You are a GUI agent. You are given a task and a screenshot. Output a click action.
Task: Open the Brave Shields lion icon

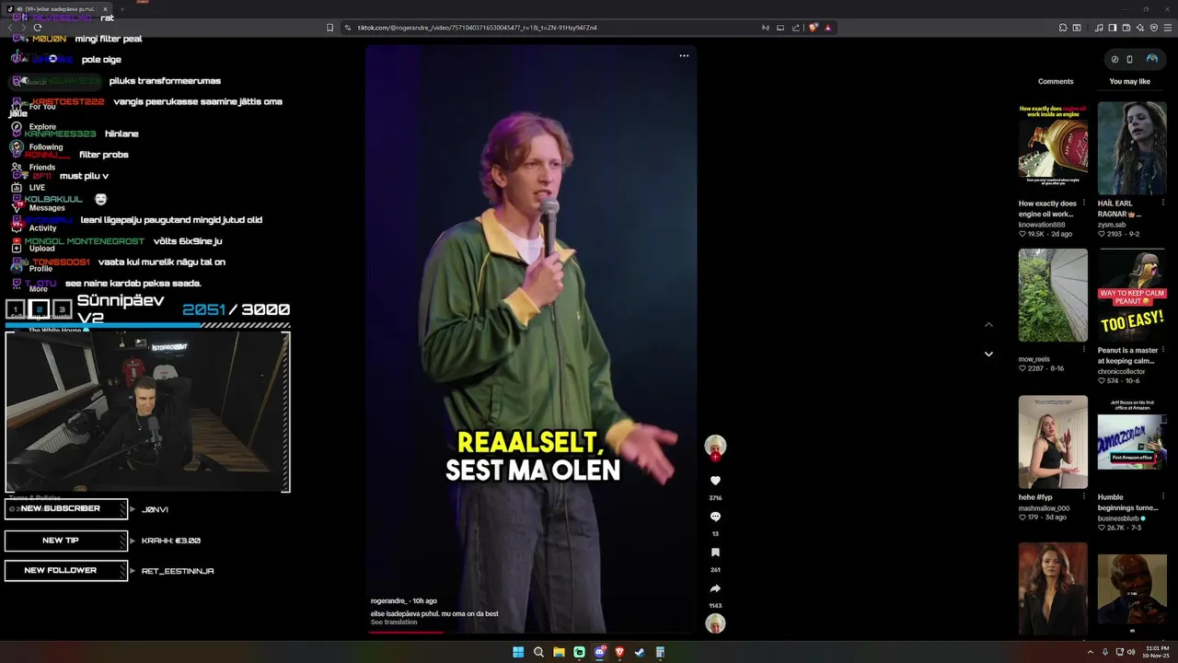pyautogui.click(x=814, y=28)
